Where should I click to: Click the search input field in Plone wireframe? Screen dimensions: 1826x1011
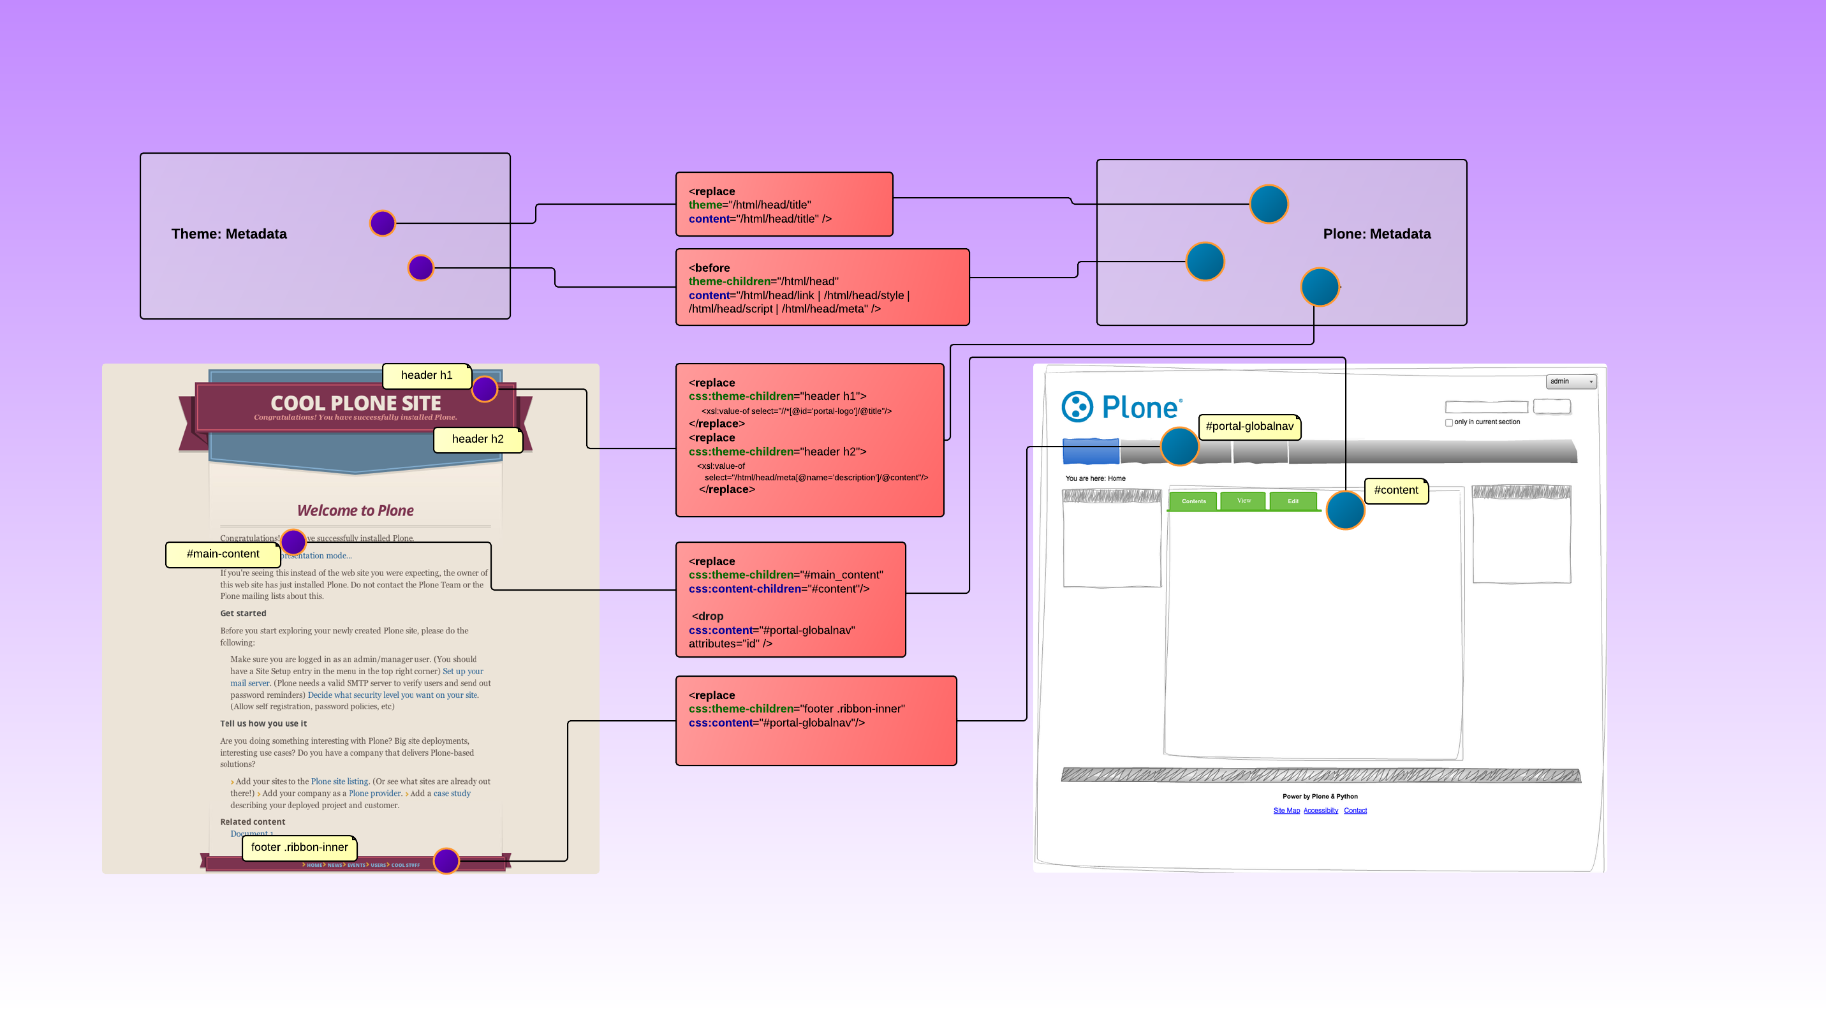pos(1487,407)
